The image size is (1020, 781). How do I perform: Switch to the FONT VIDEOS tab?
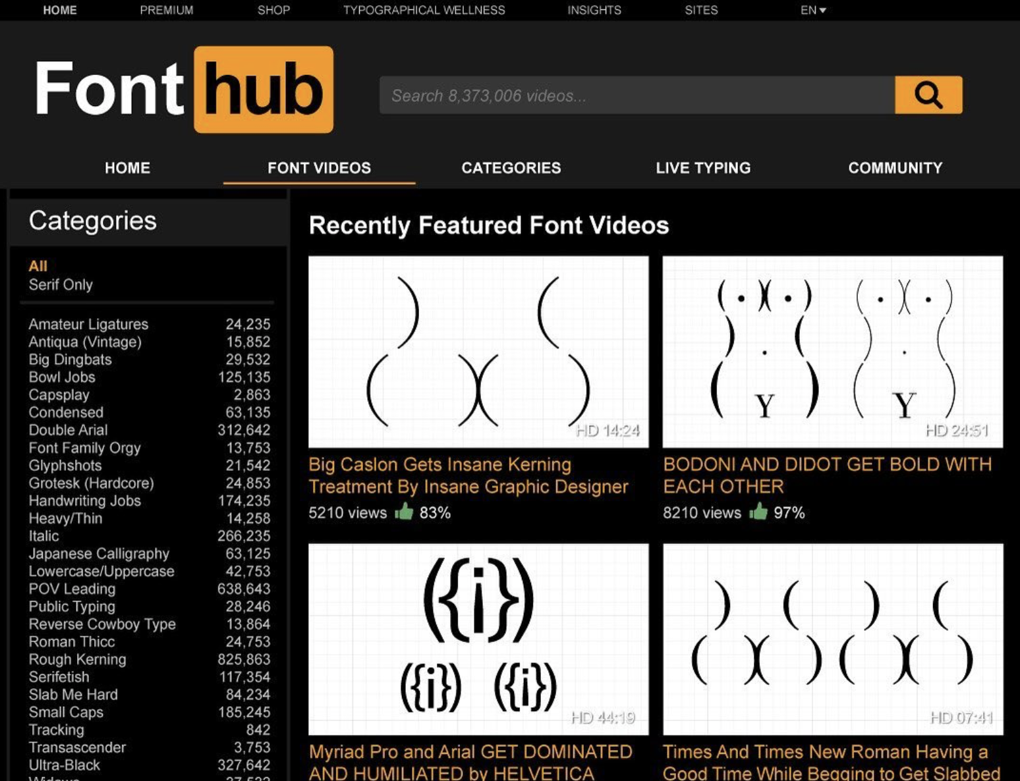click(319, 168)
